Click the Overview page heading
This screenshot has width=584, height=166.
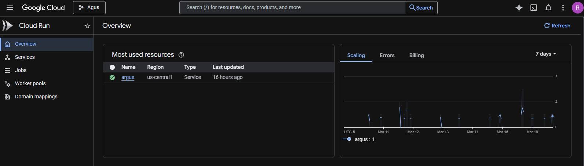[x=117, y=26]
